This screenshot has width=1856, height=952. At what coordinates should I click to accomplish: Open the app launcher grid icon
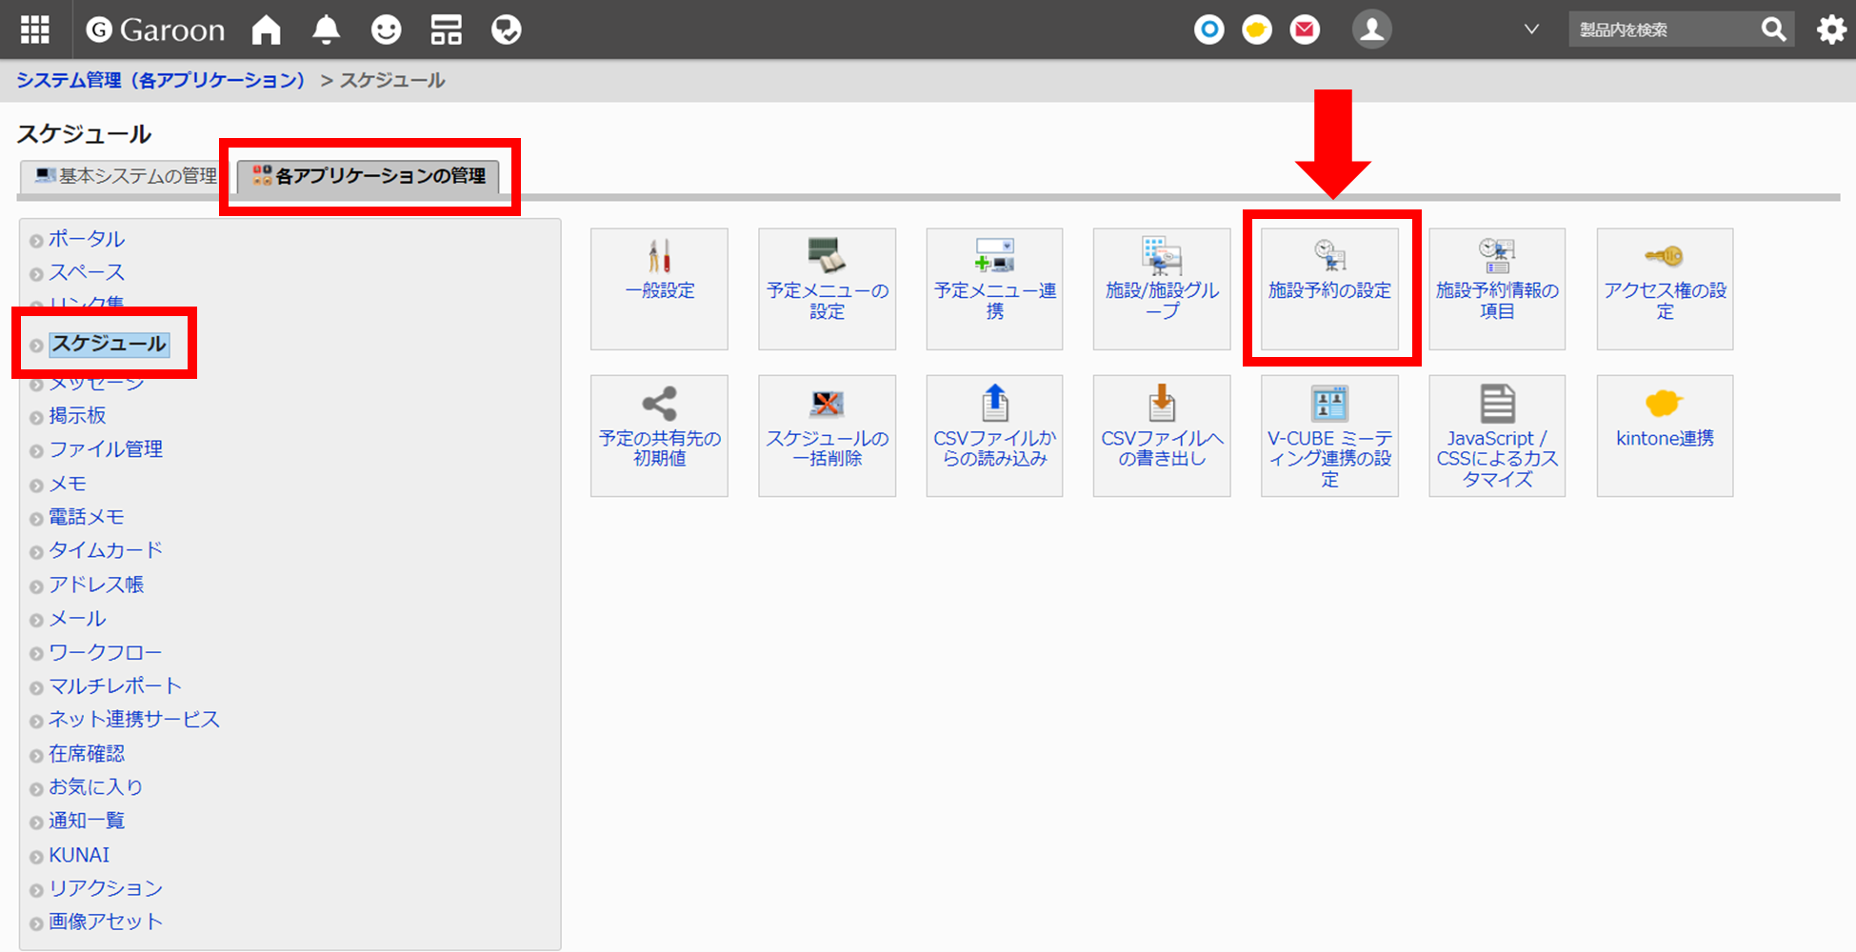point(35,30)
